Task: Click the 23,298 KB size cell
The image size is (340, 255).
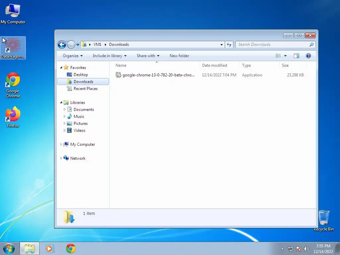Action: [295, 75]
